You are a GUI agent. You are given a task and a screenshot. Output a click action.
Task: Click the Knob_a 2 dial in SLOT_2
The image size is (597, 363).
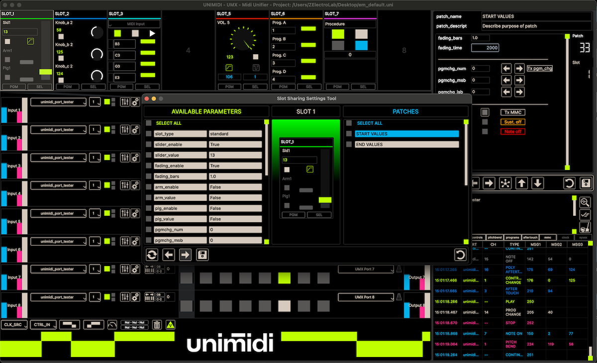[x=97, y=33]
